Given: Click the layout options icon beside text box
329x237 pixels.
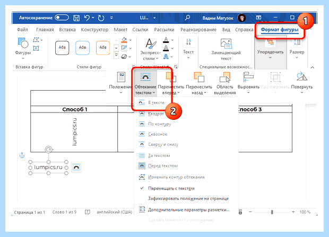Looking at the screenshot, I should [x=76, y=168].
